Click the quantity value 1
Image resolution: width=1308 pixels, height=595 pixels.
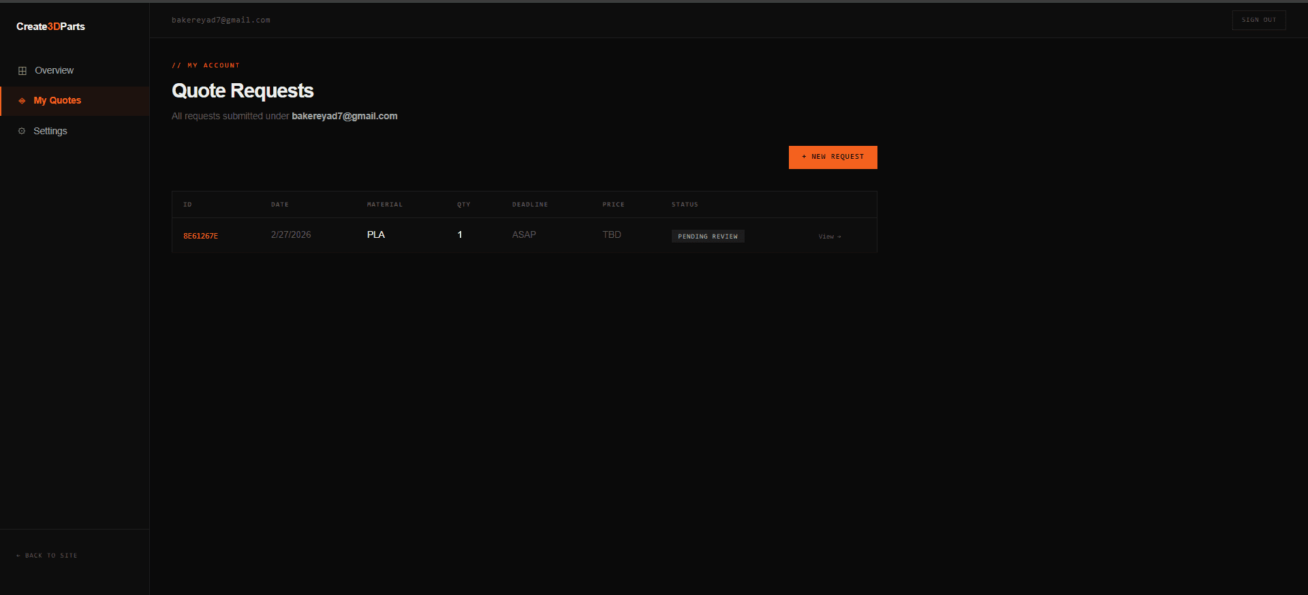point(460,234)
